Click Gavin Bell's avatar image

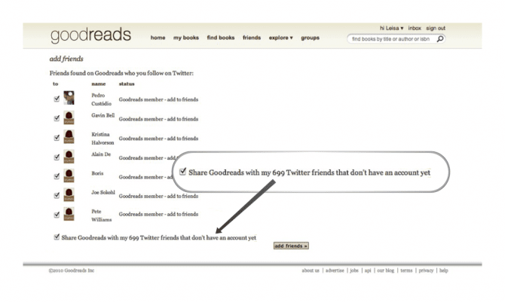tap(69, 117)
